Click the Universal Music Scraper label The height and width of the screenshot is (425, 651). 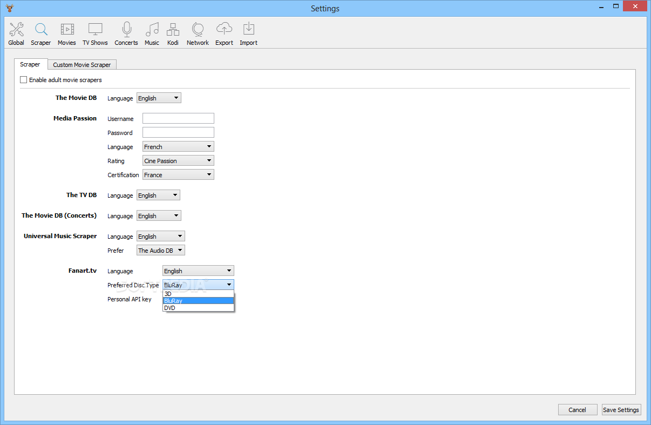[60, 236]
